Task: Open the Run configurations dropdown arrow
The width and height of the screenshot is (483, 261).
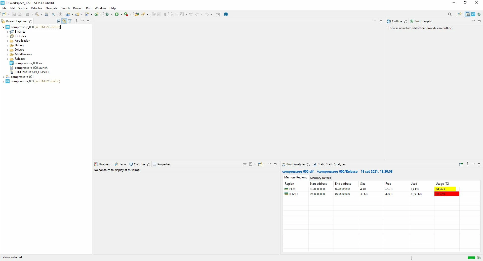Action: (121, 14)
